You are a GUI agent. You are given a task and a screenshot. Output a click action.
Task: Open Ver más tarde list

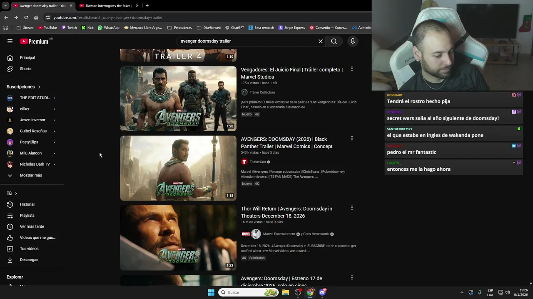click(32, 226)
